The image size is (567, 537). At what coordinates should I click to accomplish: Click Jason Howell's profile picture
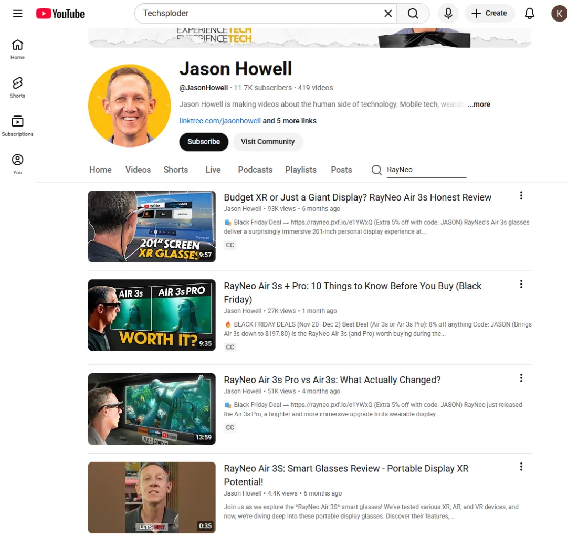click(130, 106)
